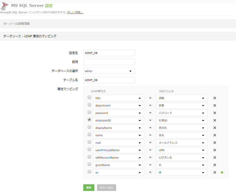Check the department attribute checkbox

(x=89, y=105)
